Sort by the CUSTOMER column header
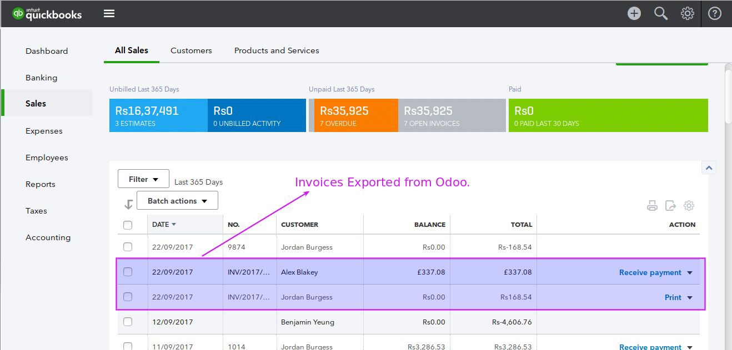Screen dimensions: 732x350 point(299,225)
